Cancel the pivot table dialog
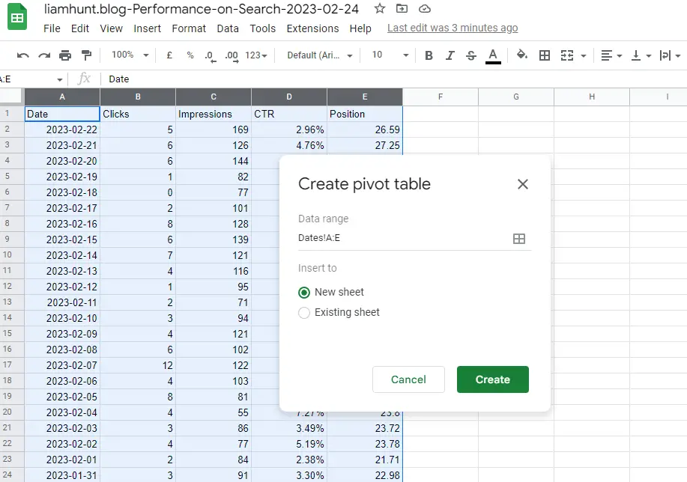This screenshot has width=687, height=482. 408,379
